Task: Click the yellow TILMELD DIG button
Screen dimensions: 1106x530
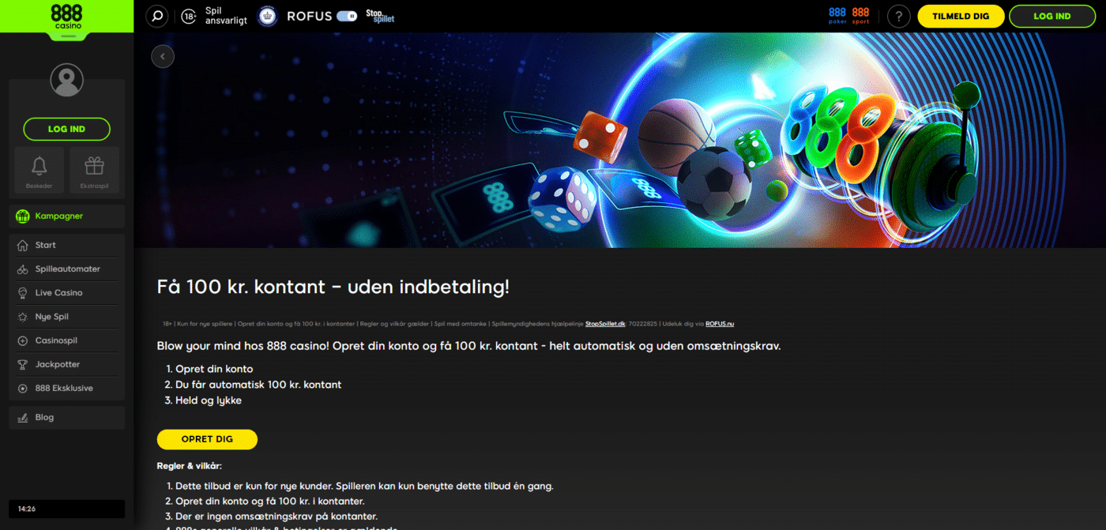Action: (x=961, y=16)
